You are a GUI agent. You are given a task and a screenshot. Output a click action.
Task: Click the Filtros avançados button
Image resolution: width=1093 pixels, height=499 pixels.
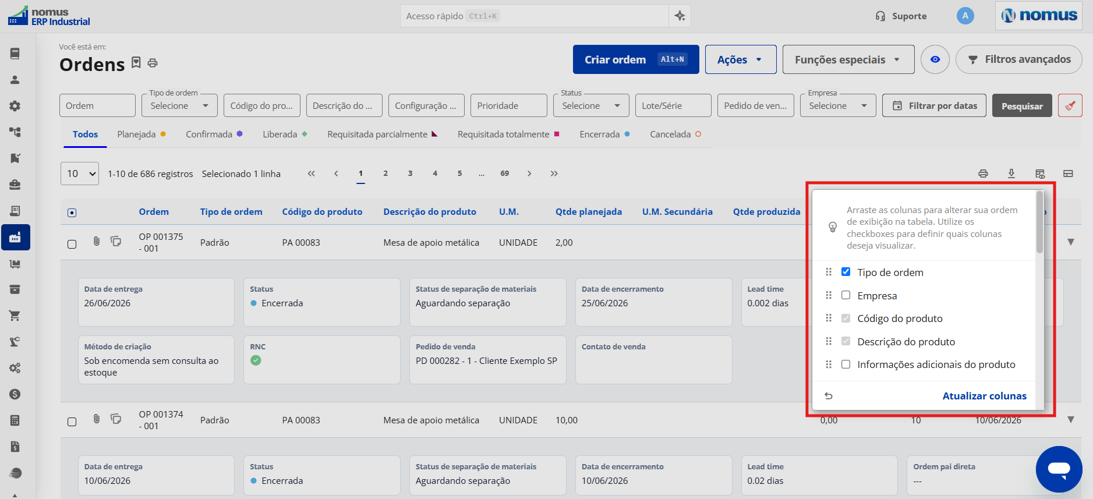[1019, 59]
